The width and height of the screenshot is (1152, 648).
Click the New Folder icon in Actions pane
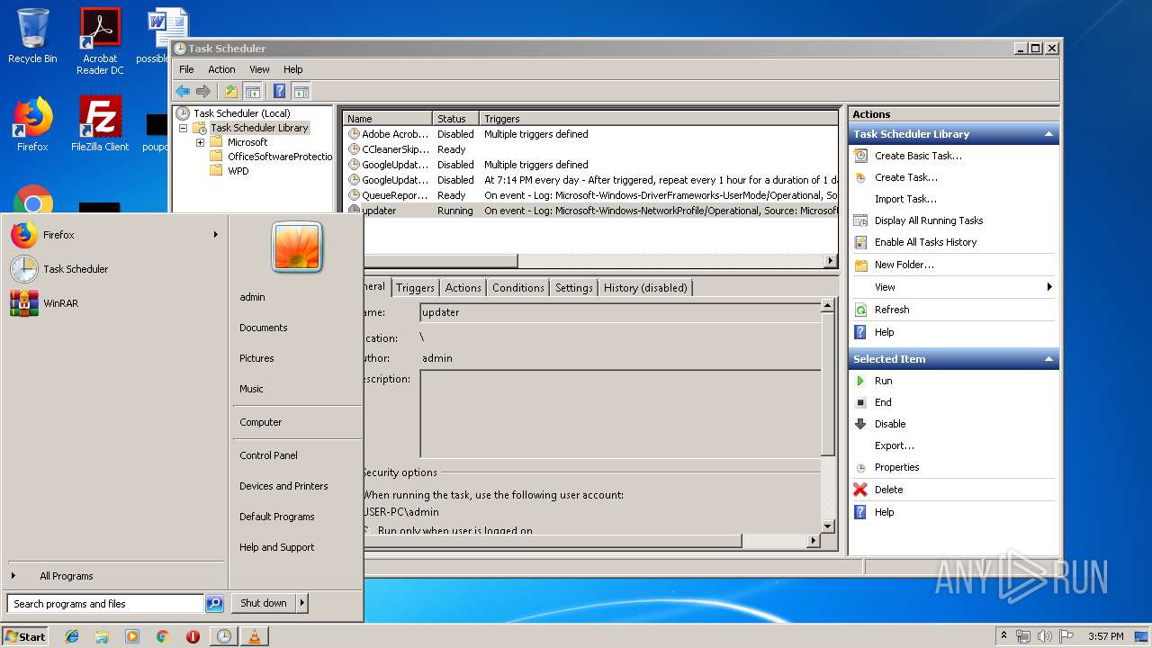(861, 265)
